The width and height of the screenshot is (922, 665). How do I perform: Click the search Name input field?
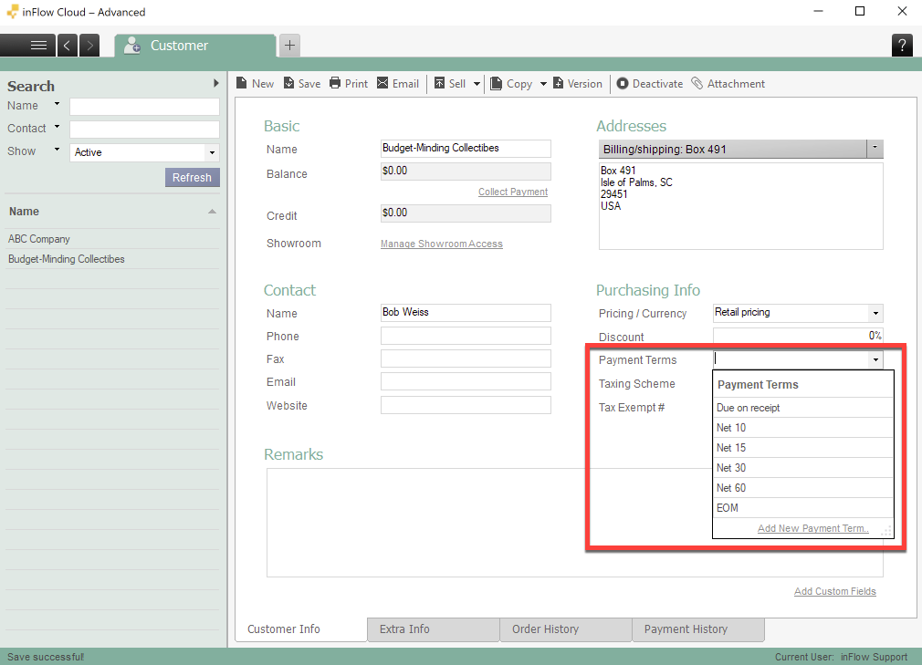[x=144, y=107]
